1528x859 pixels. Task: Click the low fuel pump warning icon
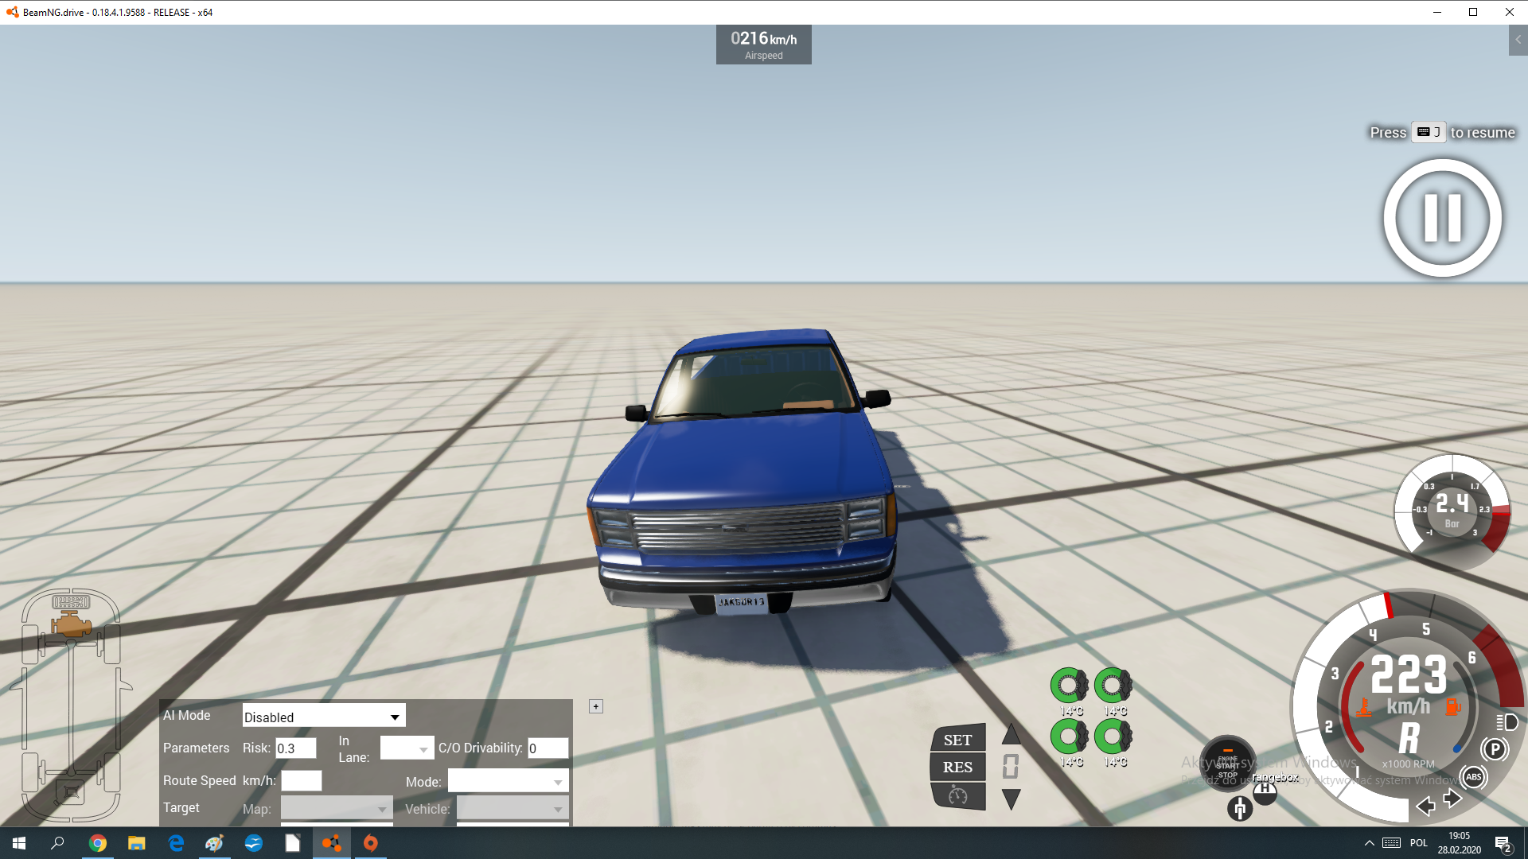pyautogui.click(x=1452, y=707)
